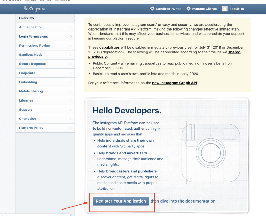Click text 'broadcasters and publishers'
The image size is (266, 216).
tap(131, 171)
